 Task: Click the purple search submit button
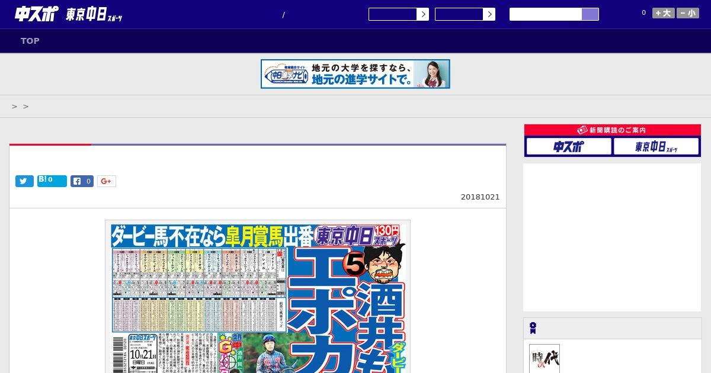pos(590,14)
